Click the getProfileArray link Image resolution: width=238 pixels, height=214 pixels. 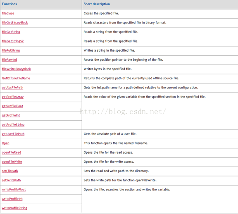coord(13,97)
